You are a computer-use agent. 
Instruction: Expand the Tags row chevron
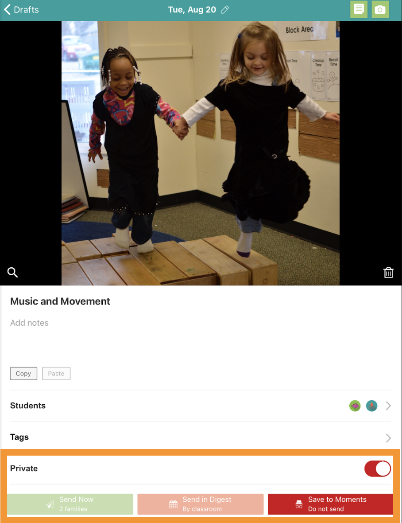pos(388,438)
